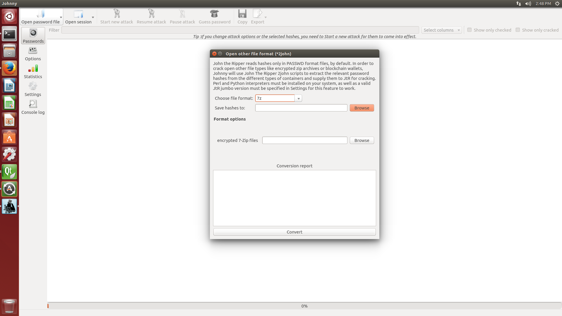Click the Statistics panel menu item
Viewport: 562px width, 316px height.
(33, 71)
